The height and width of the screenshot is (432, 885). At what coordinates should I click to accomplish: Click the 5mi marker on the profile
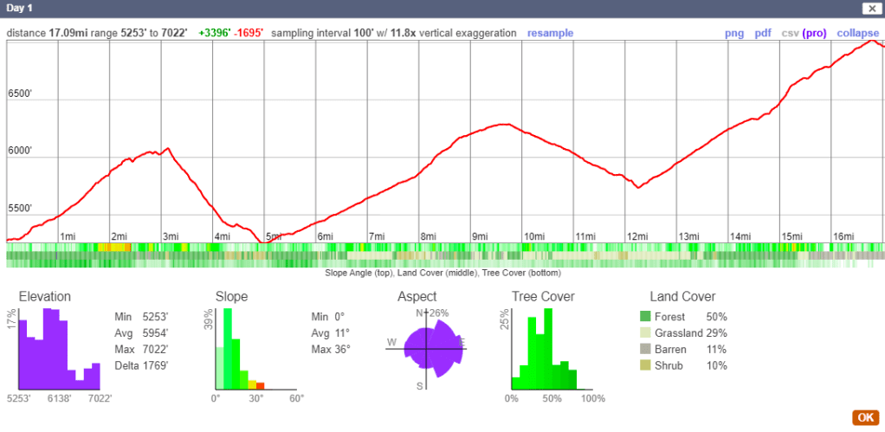pos(275,236)
